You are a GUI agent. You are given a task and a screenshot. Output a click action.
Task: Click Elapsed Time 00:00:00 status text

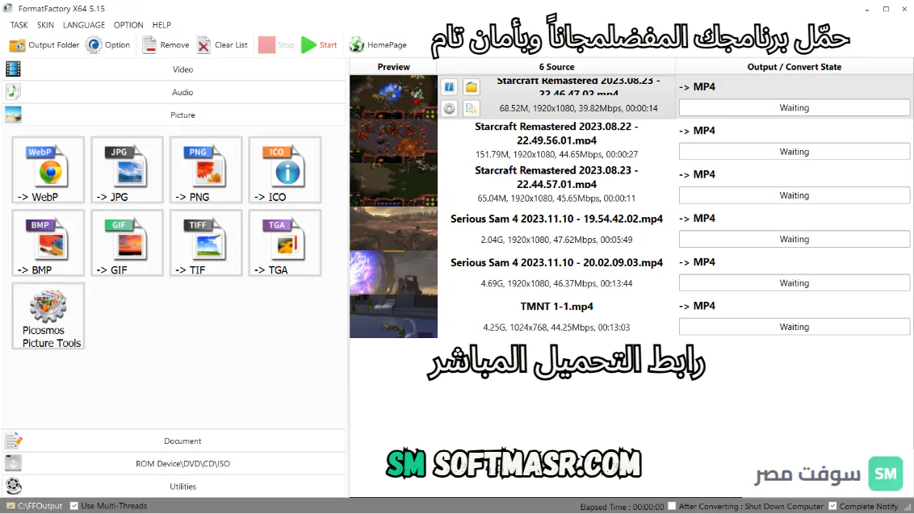click(622, 507)
